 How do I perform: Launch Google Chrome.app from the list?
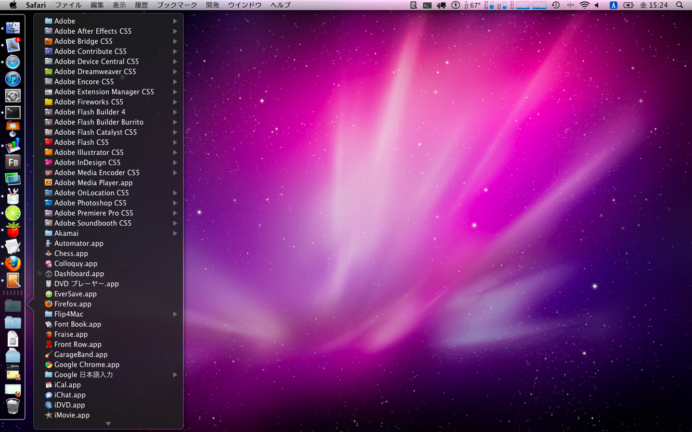click(87, 365)
